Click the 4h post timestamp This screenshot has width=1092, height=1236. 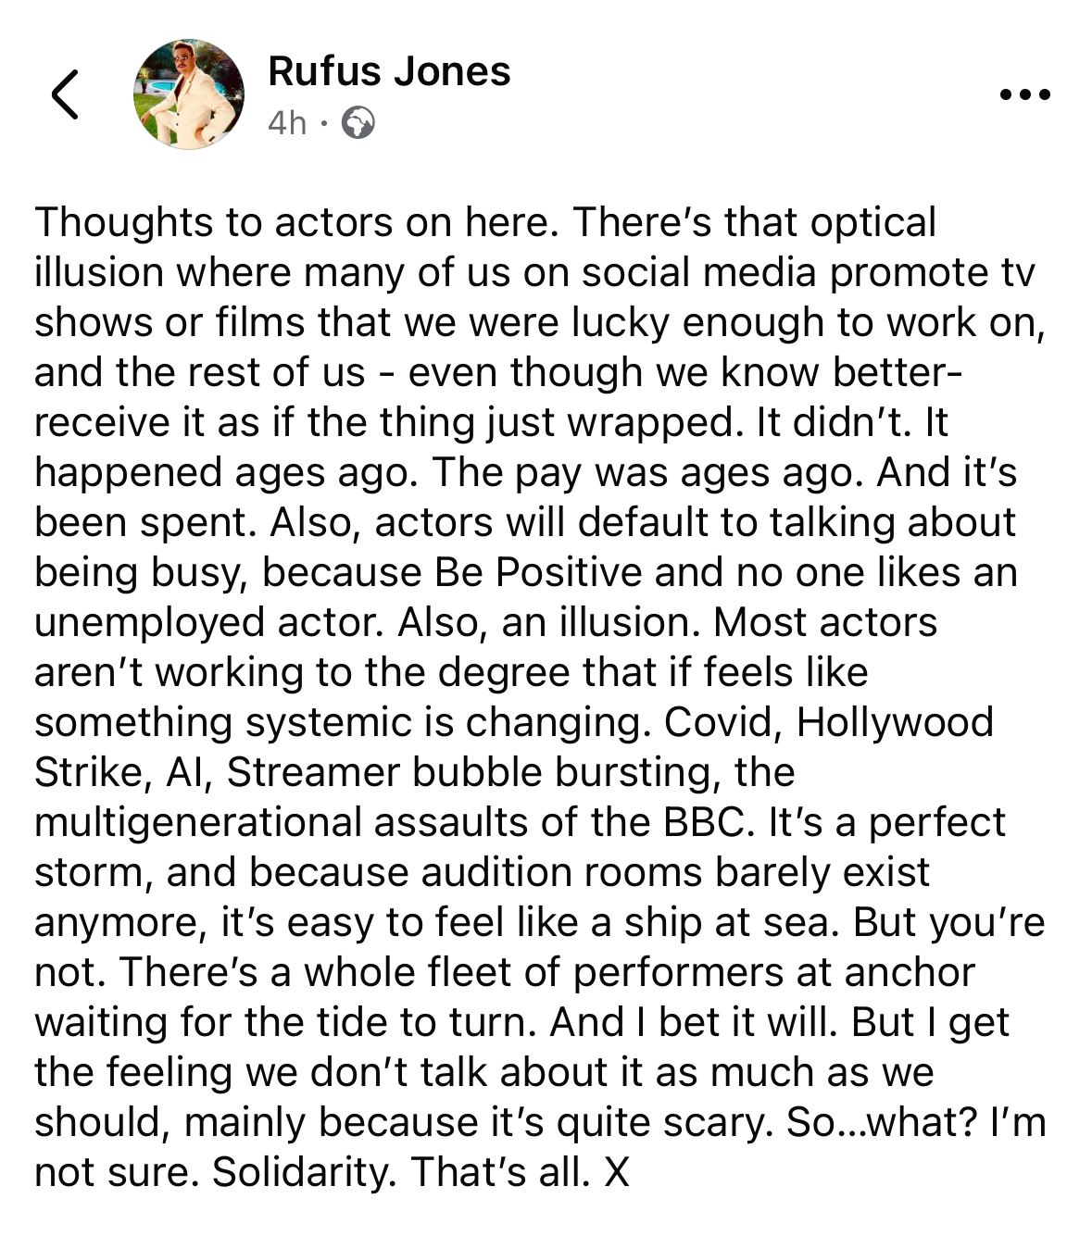click(x=286, y=122)
